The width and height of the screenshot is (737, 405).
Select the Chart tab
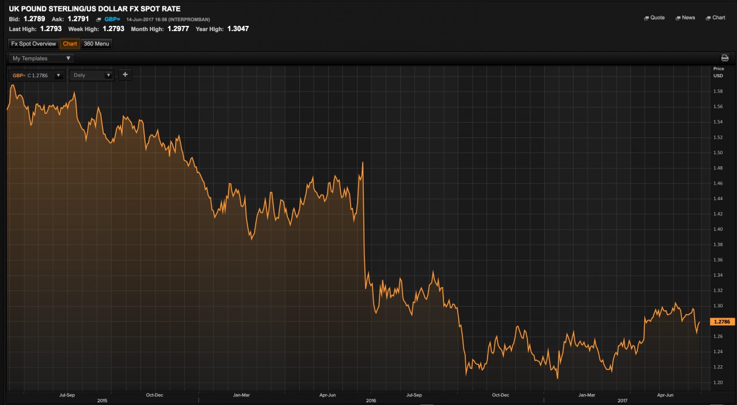pos(70,44)
